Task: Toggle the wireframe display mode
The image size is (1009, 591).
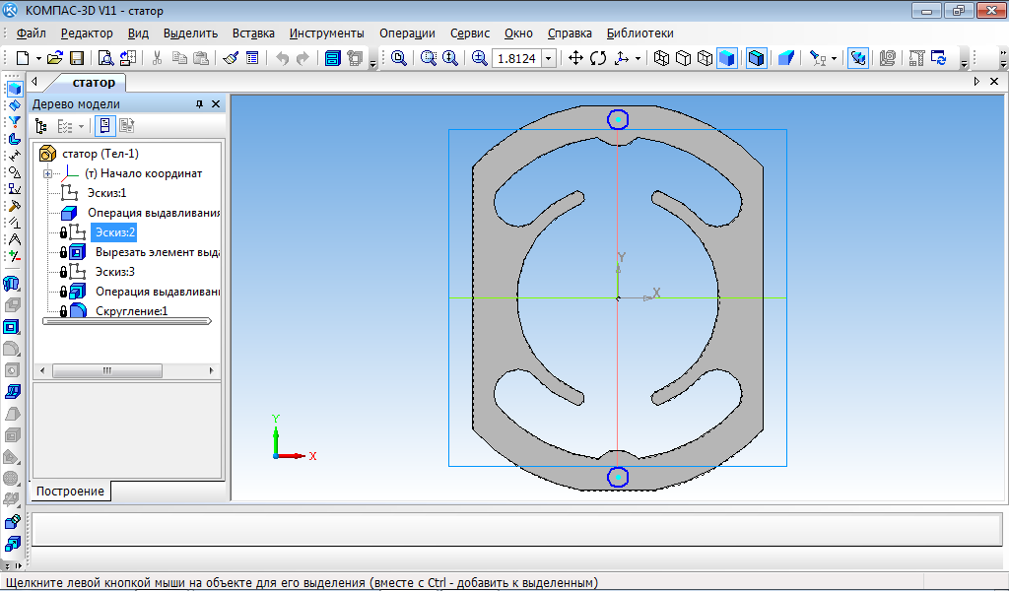Action: point(661,58)
